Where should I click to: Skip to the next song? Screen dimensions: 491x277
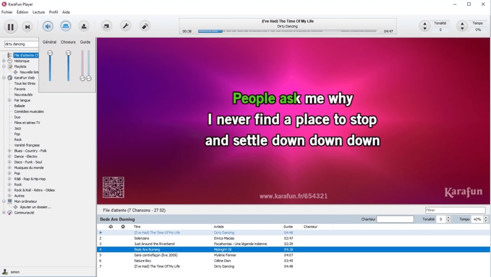click(x=27, y=27)
